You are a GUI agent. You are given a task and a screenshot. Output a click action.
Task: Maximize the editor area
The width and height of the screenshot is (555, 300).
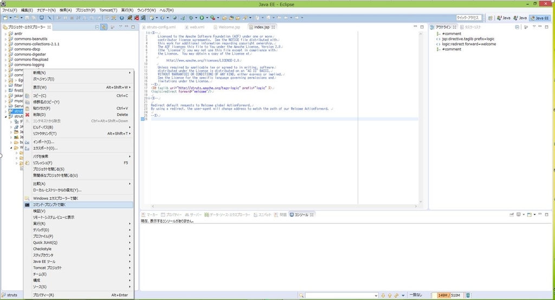click(422, 27)
